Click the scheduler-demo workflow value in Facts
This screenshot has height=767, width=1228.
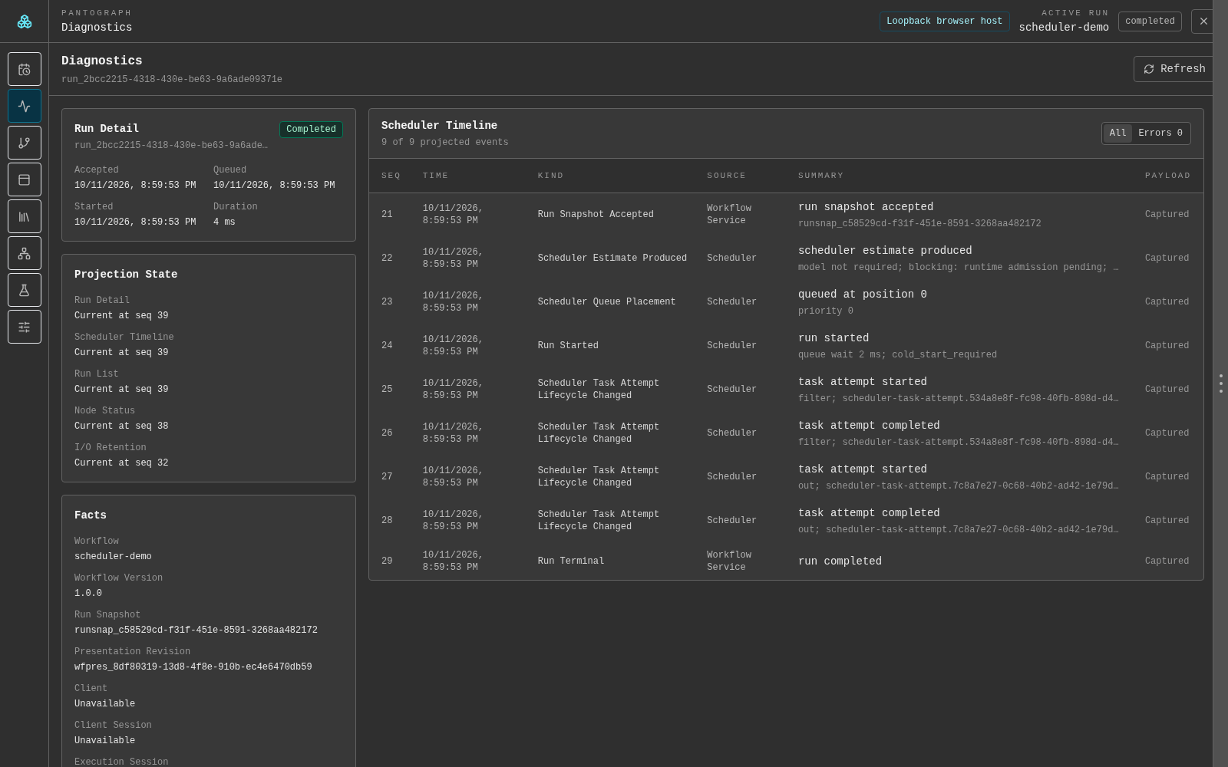(113, 557)
